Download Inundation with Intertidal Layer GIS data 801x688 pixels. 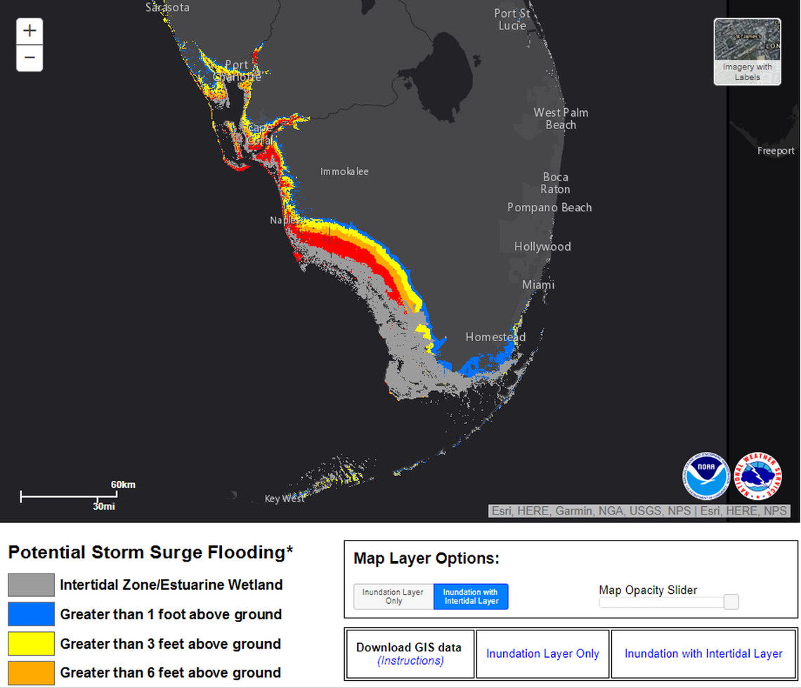pyautogui.click(x=703, y=654)
